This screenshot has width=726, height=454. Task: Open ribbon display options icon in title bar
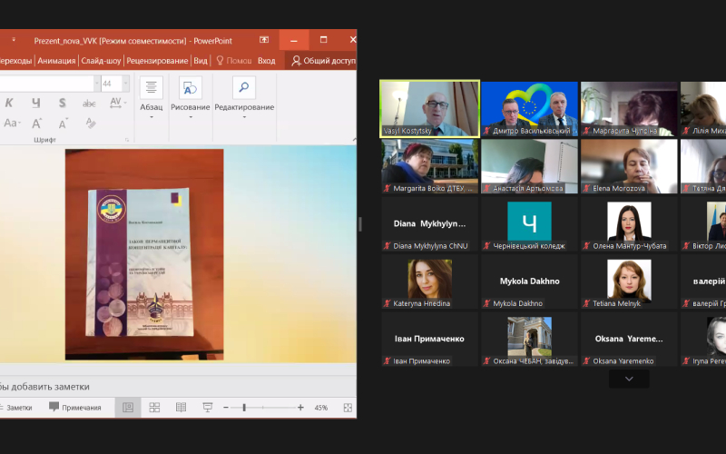click(x=264, y=40)
